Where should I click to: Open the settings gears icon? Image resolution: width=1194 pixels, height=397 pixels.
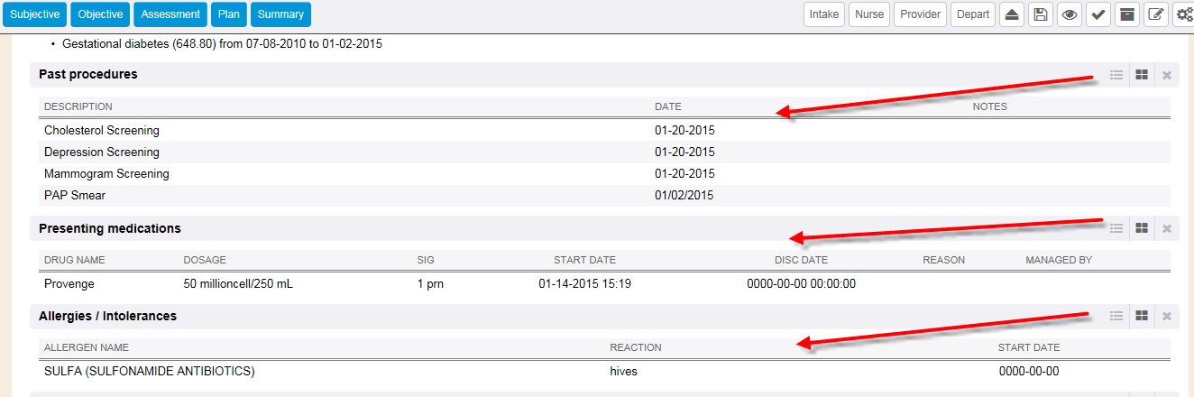pos(1182,14)
